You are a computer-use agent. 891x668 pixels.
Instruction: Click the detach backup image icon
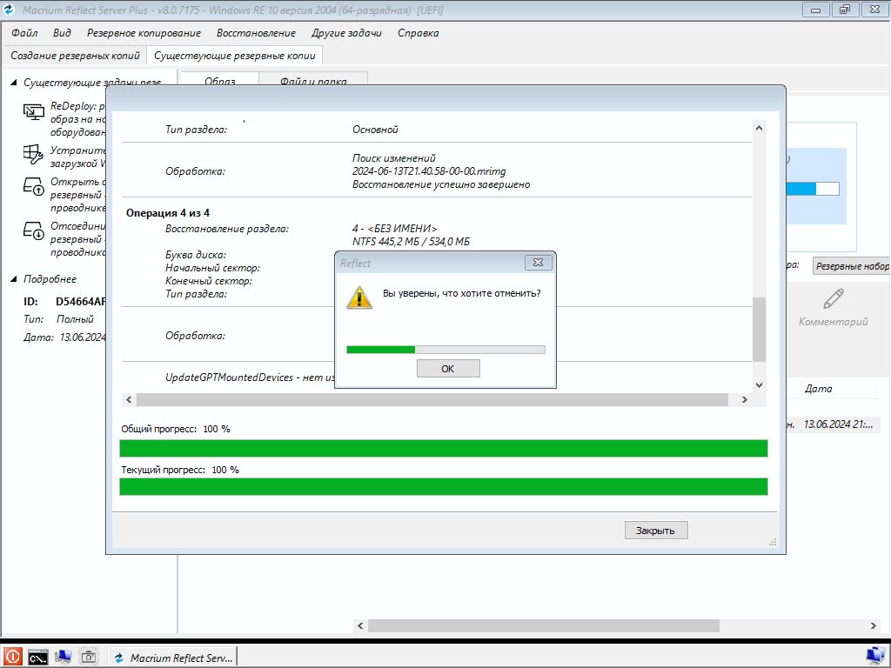[x=33, y=230]
